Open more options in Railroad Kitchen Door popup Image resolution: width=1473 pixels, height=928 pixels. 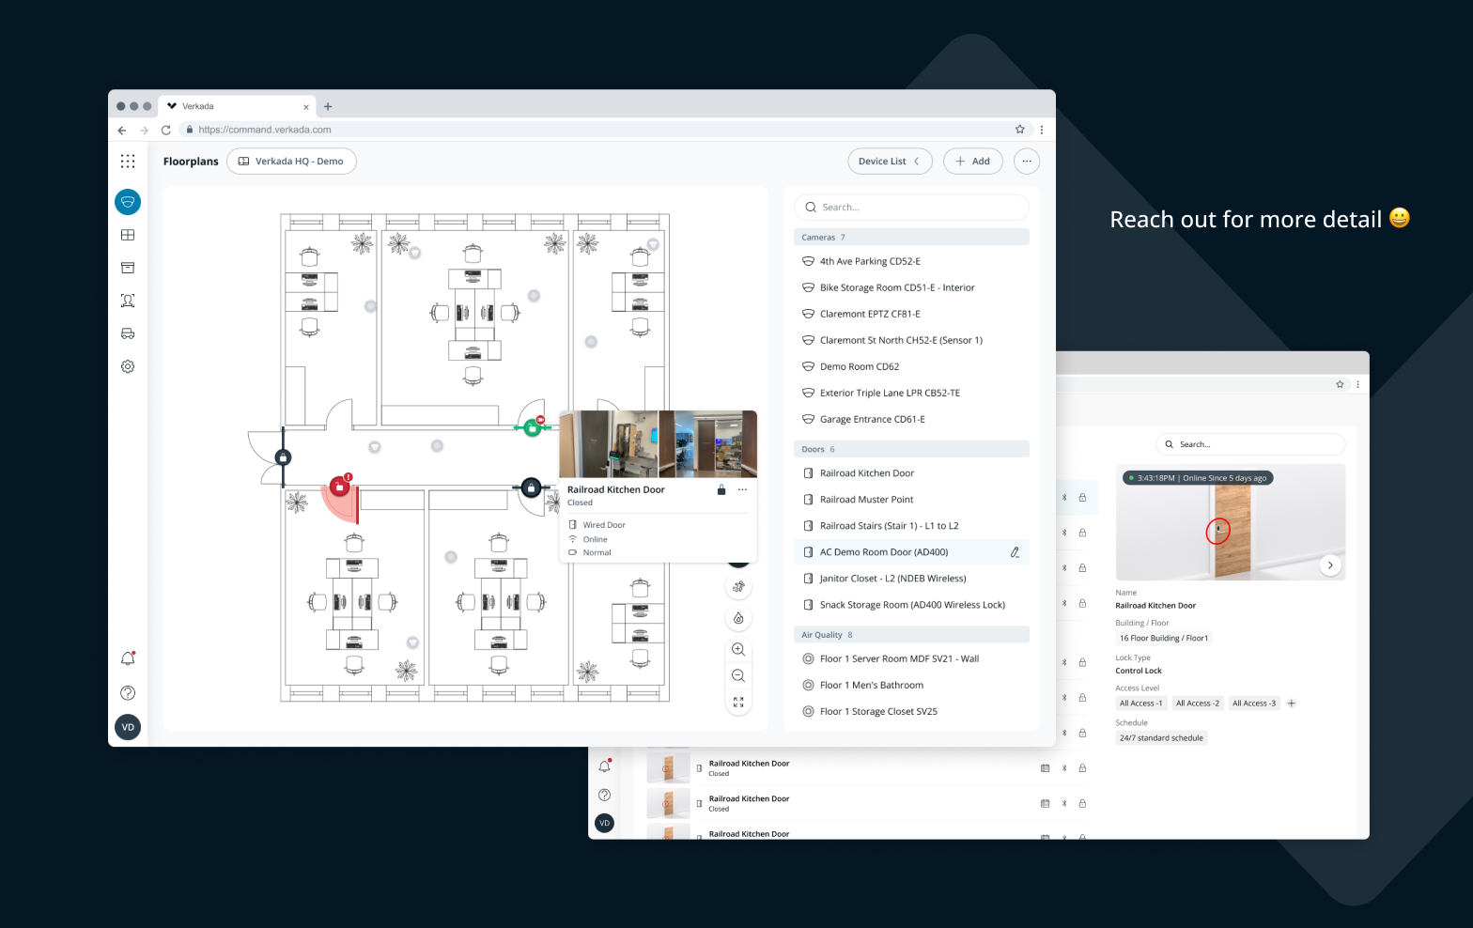742,490
